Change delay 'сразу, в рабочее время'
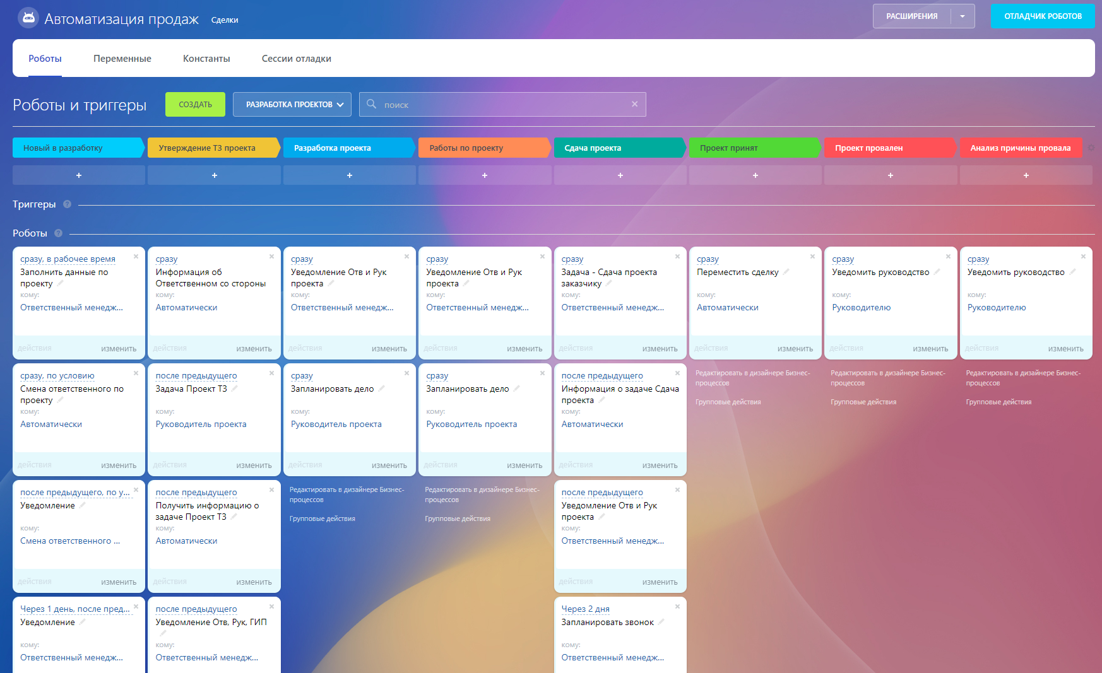This screenshot has width=1102, height=673. click(68, 259)
